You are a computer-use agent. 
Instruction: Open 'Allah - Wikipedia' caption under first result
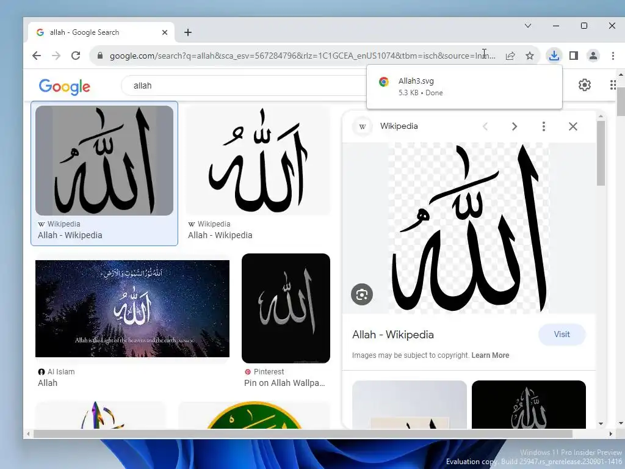pos(70,235)
